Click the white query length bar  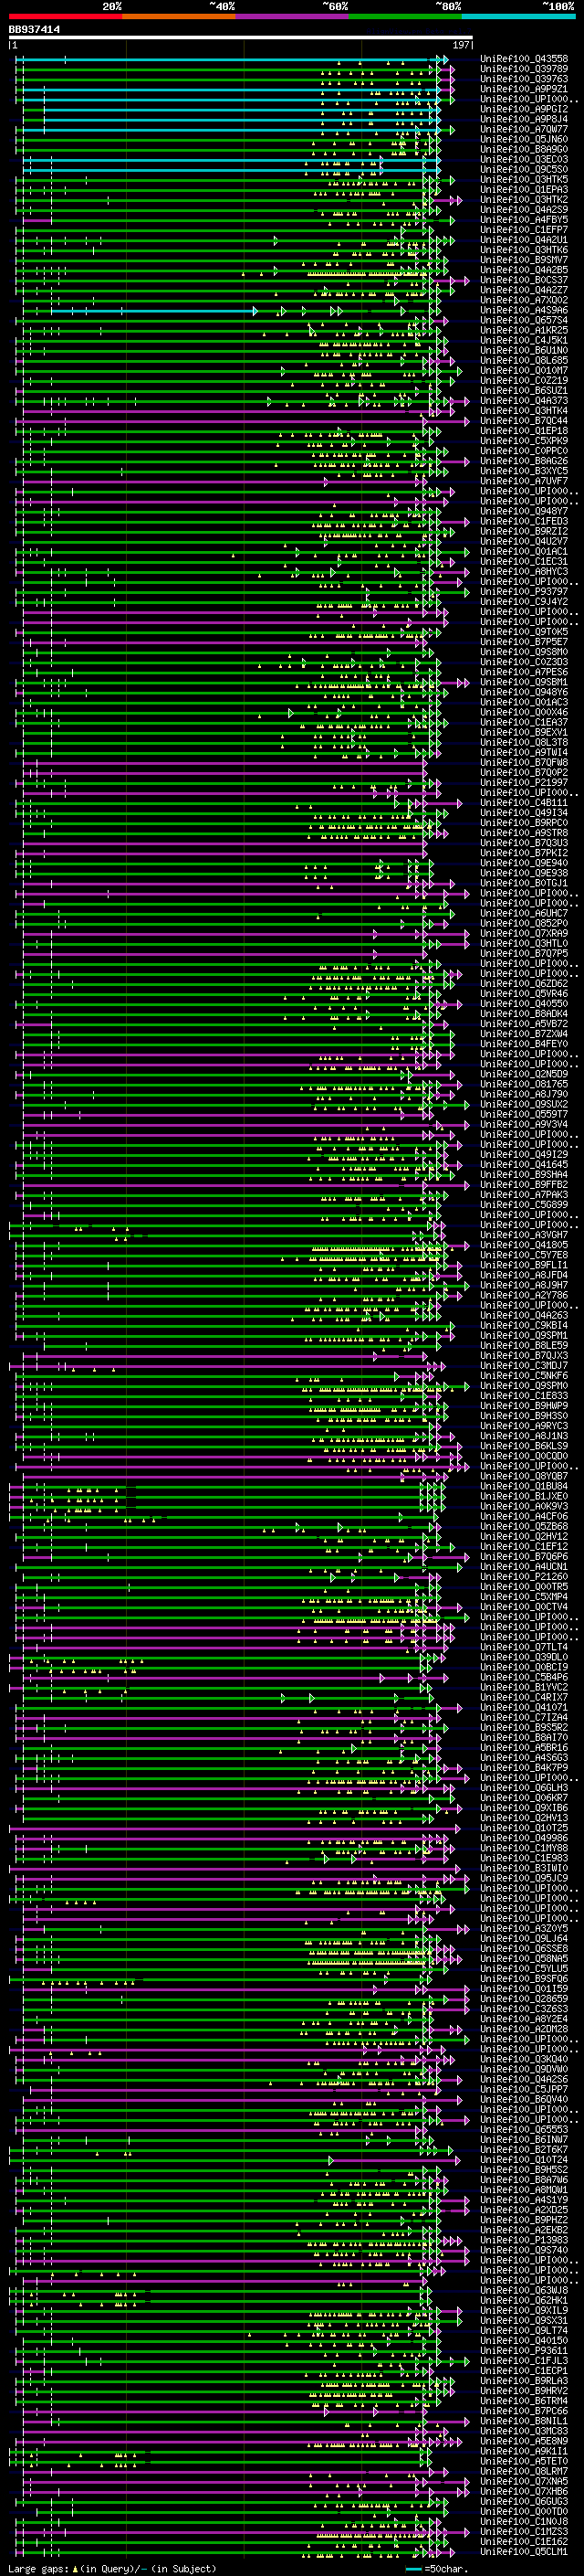(241, 38)
